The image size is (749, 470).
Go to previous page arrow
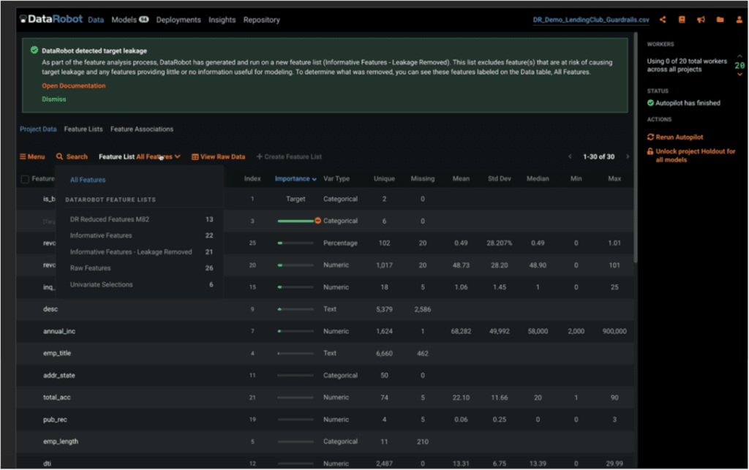(570, 156)
